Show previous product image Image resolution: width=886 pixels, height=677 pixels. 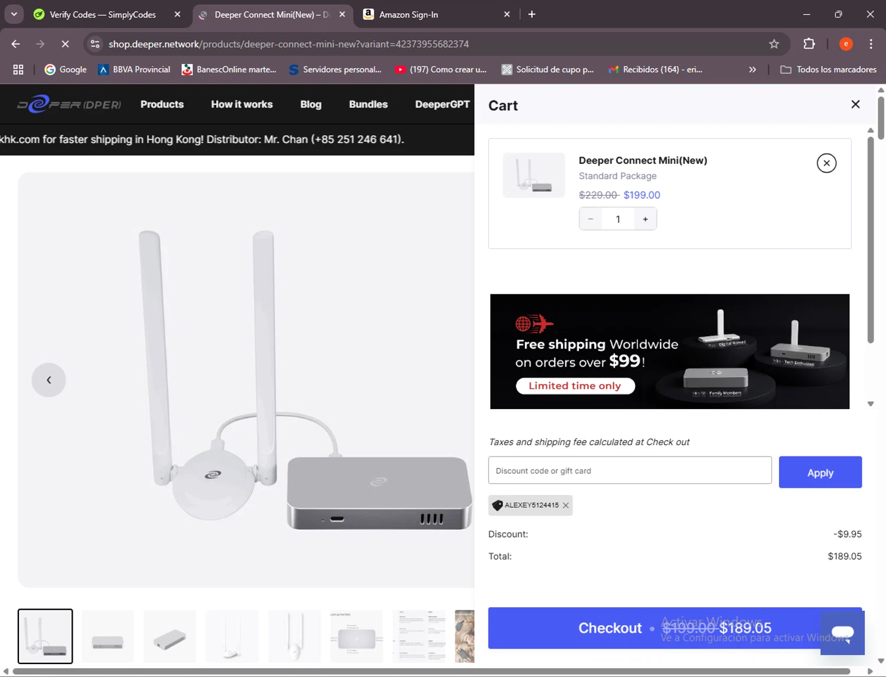pos(49,380)
